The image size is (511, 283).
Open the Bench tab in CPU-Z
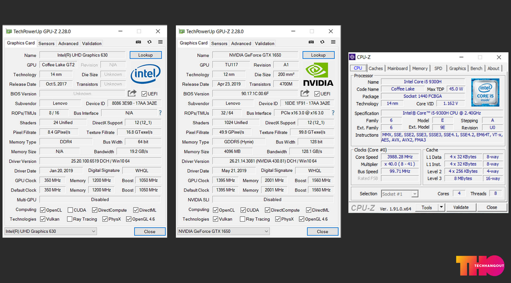pyautogui.click(x=476, y=68)
